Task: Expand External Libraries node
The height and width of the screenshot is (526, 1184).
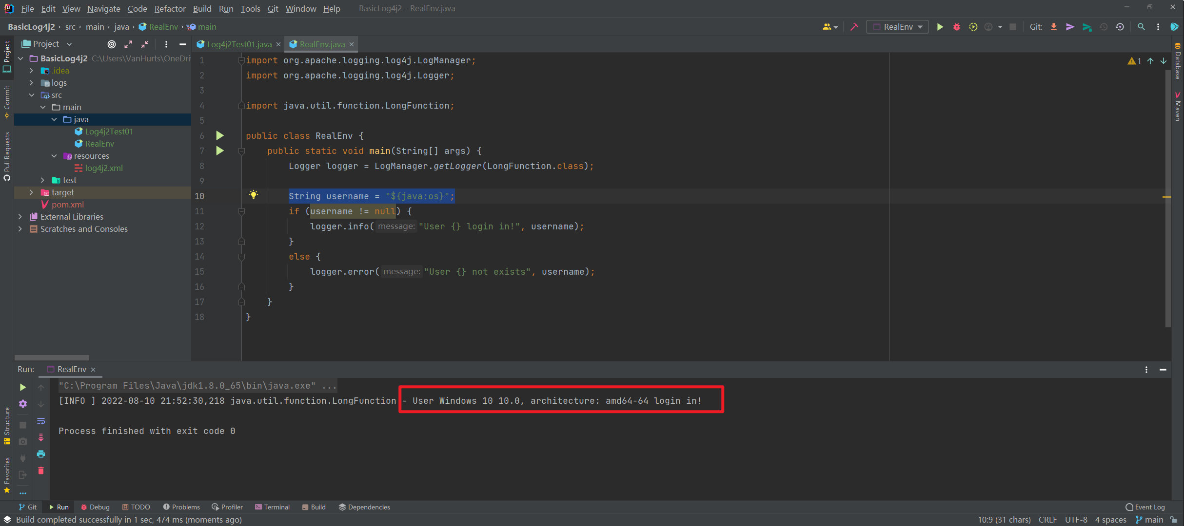Action: [x=20, y=217]
